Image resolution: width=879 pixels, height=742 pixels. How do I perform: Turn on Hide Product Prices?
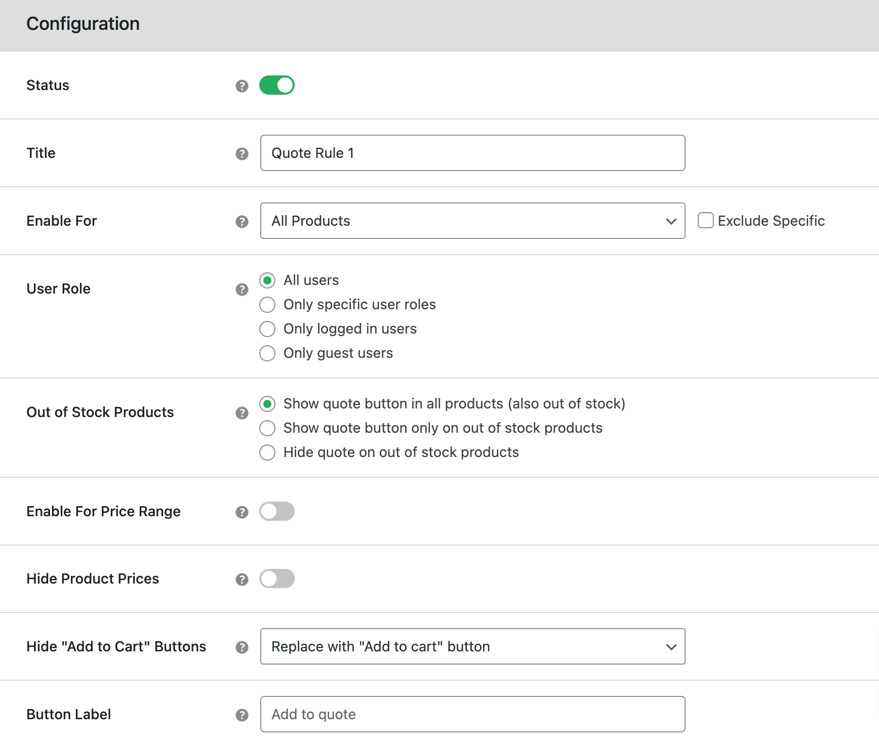(x=277, y=579)
